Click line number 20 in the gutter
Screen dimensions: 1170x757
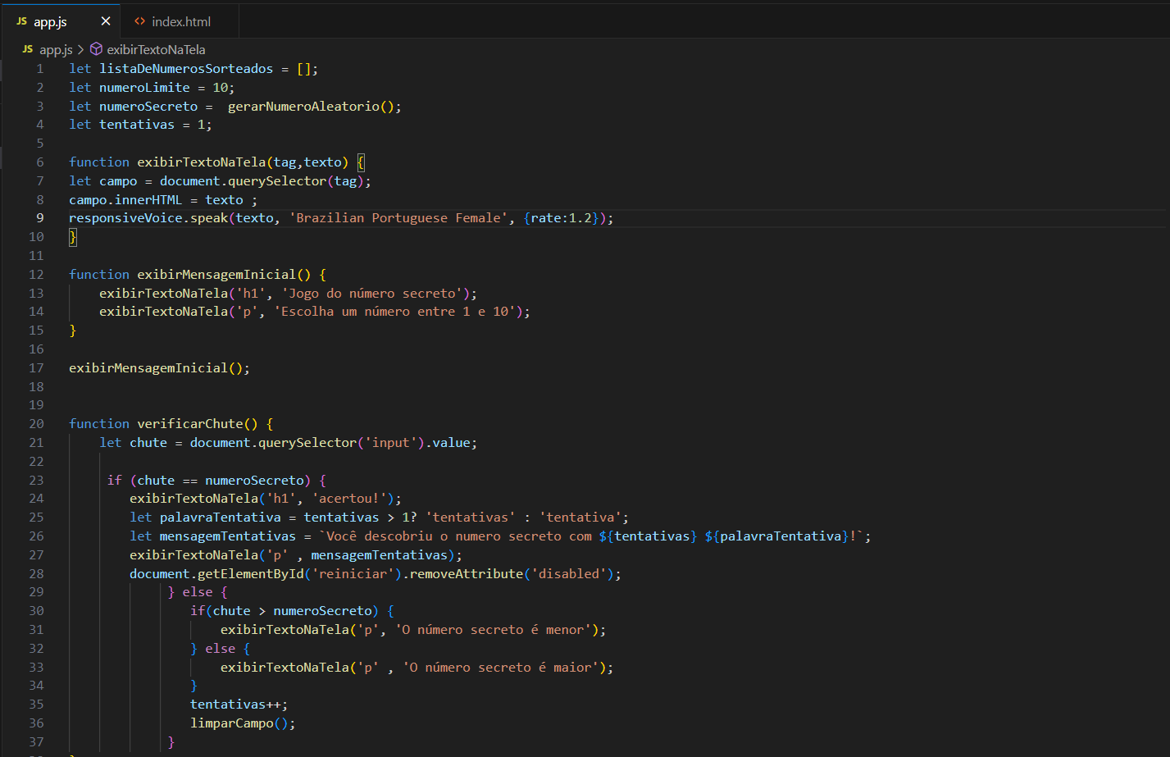36,424
